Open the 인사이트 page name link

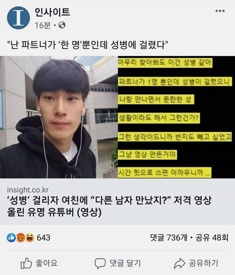(x=52, y=12)
